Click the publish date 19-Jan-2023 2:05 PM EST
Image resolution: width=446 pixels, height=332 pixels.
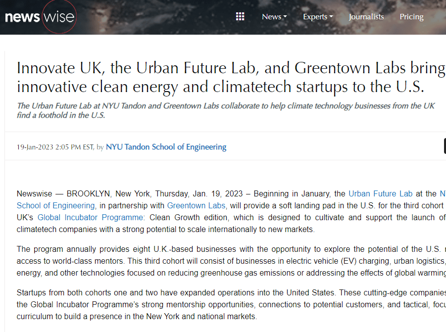(x=55, y=147)
